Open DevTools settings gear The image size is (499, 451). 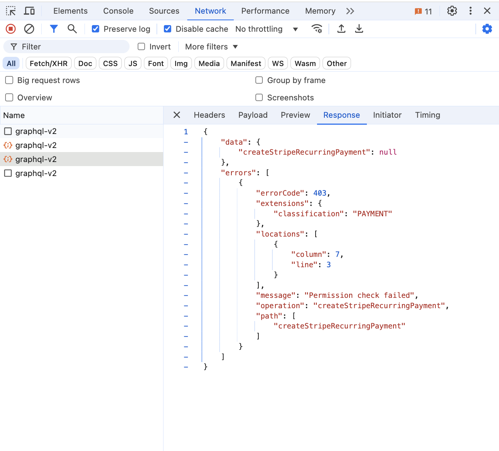click(452, 11)
